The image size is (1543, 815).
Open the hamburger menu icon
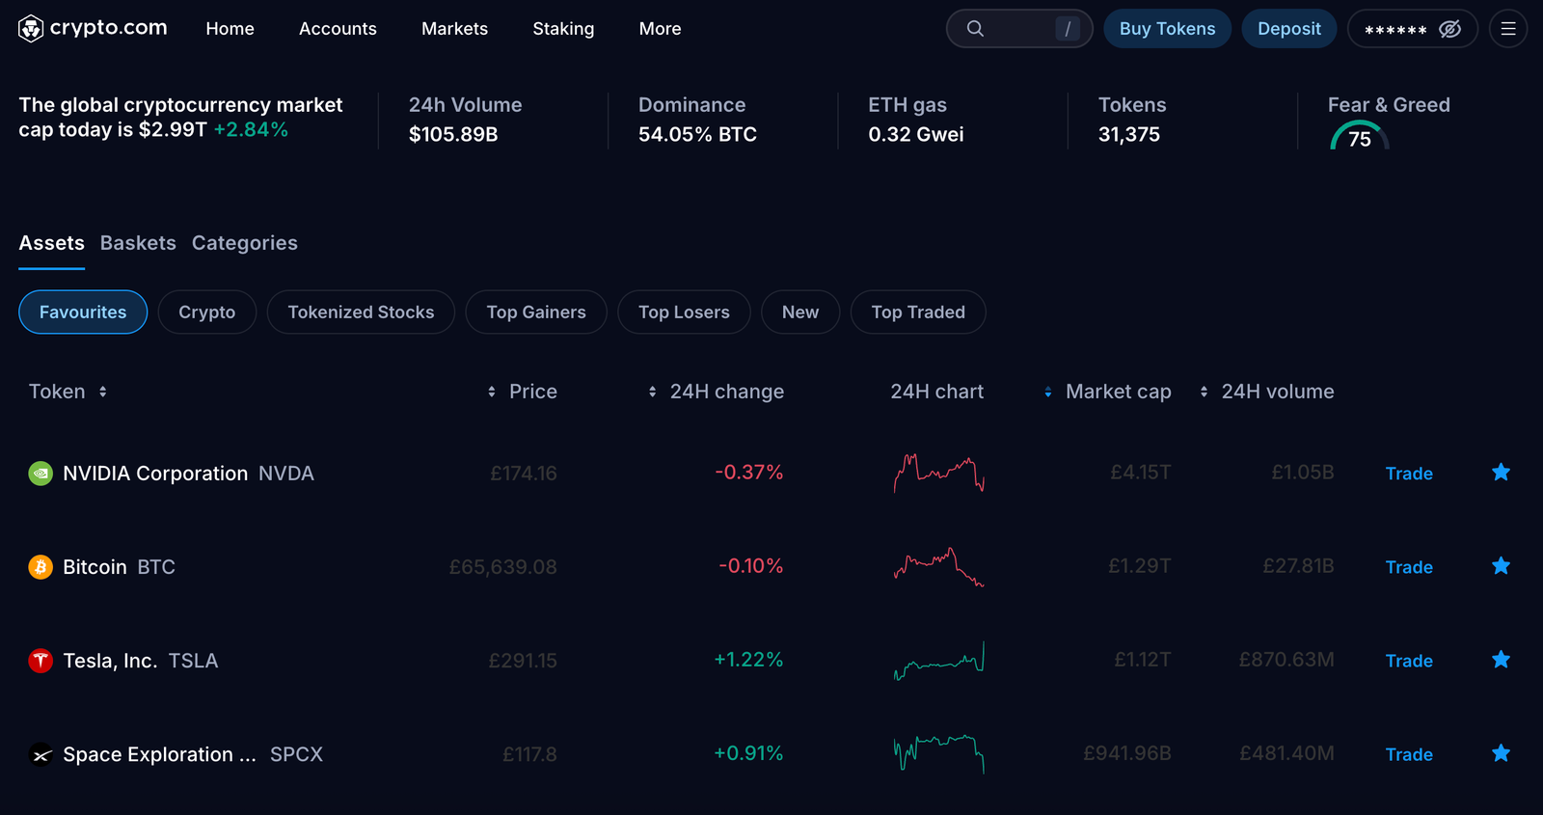[x=1508, y=29]
